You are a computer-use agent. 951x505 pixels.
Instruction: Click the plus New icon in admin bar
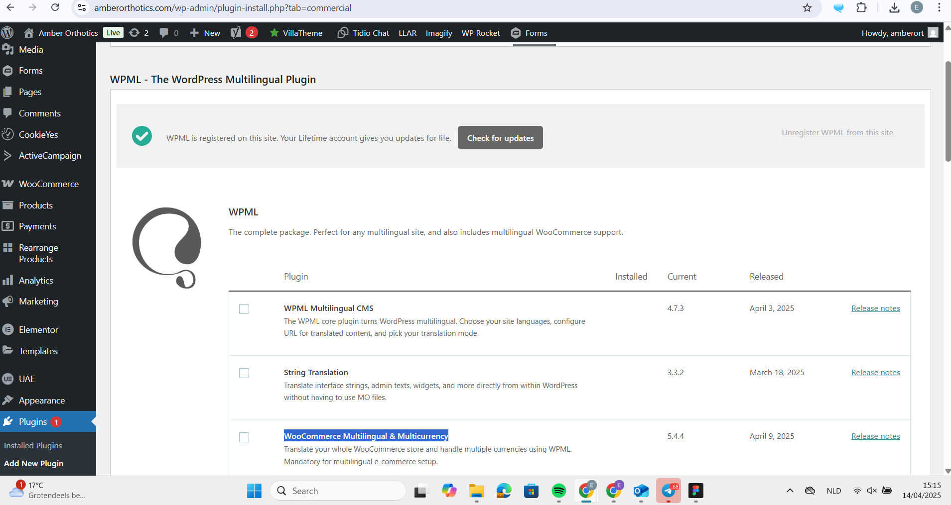point(194,33)
